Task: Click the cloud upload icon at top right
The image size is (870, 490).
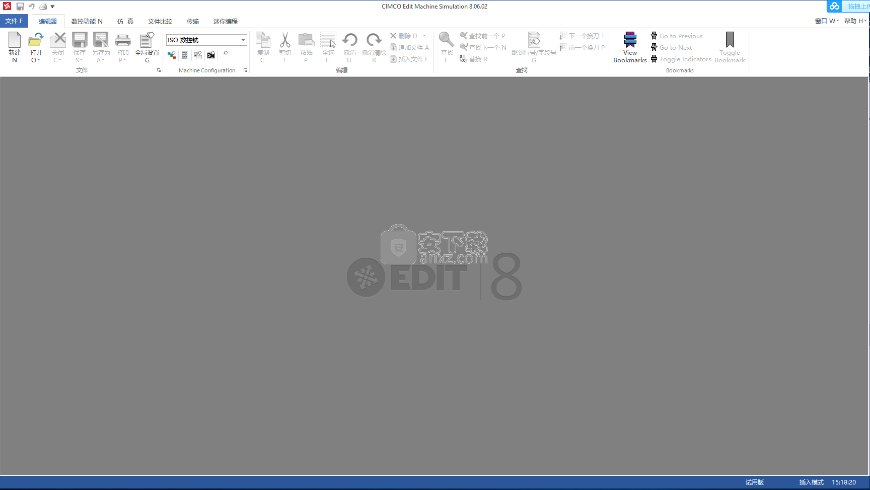Action: (834, 7)
